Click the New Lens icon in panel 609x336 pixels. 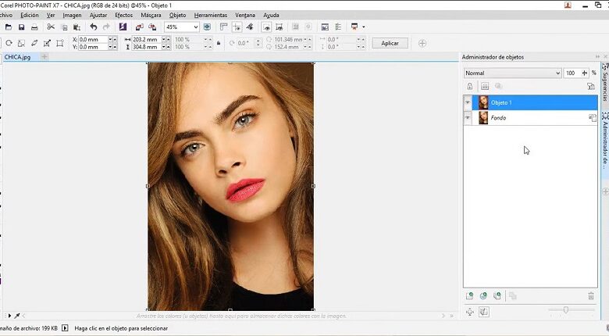[483, 296]
